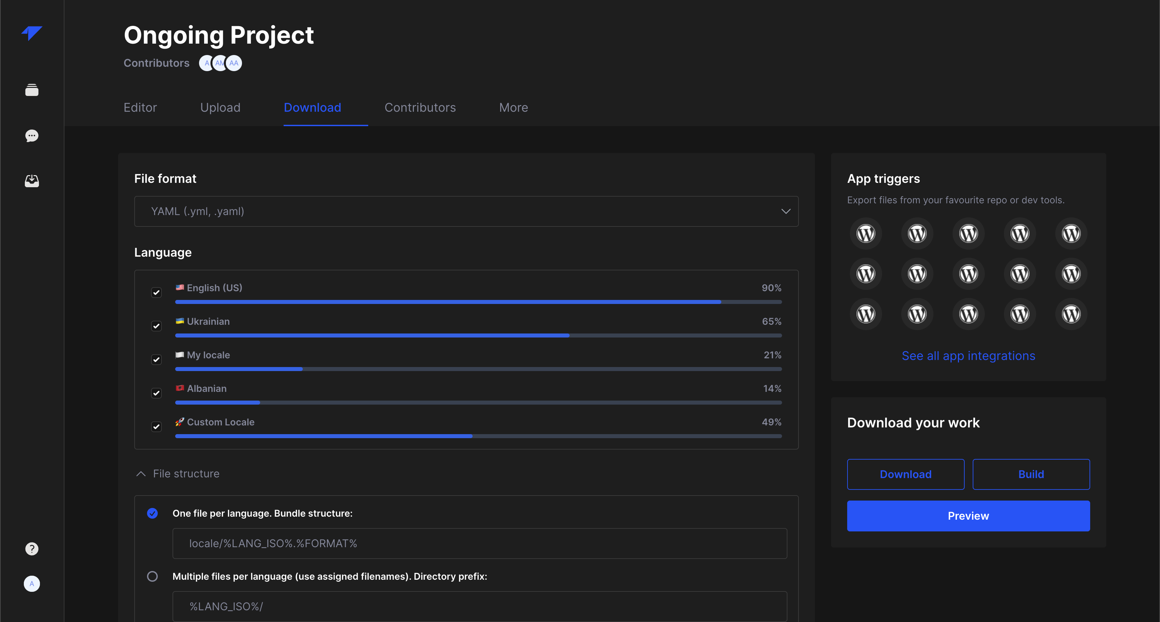Click second WordPress icon in bottom row
The height and width of the screenshot is (622, 1160).
pyautogui.click(x=917, y=314)
